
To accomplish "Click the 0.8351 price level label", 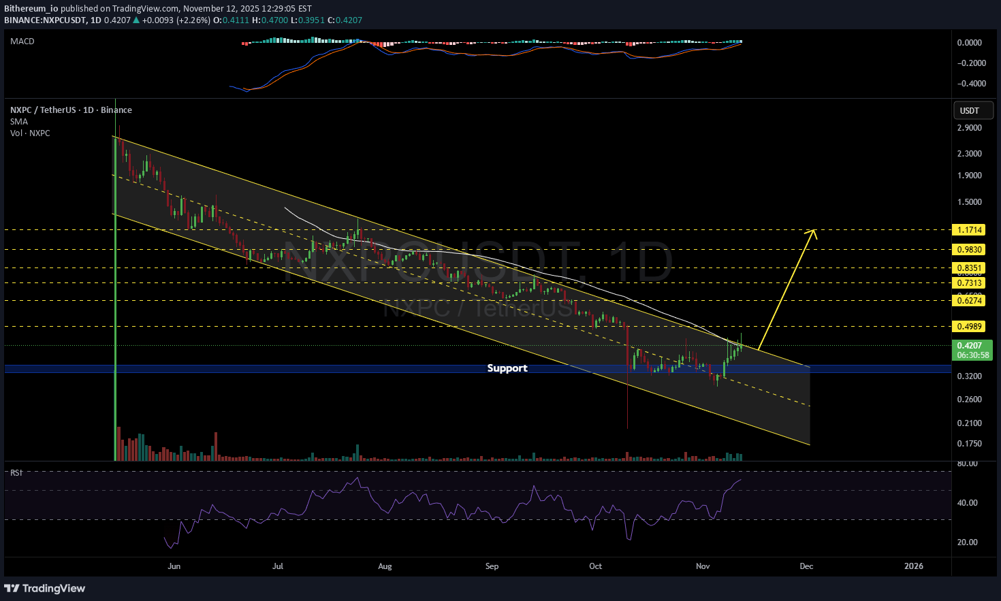I will point(969,268).
